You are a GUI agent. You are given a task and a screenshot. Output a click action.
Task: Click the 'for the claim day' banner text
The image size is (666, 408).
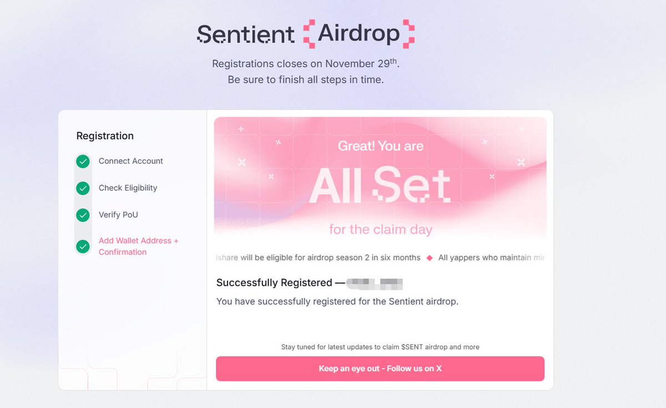pyautogui.click(x=380, y=229)
